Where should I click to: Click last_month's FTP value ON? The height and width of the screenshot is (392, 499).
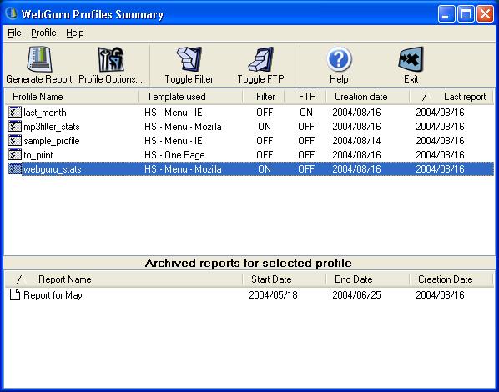pos(306,113)
